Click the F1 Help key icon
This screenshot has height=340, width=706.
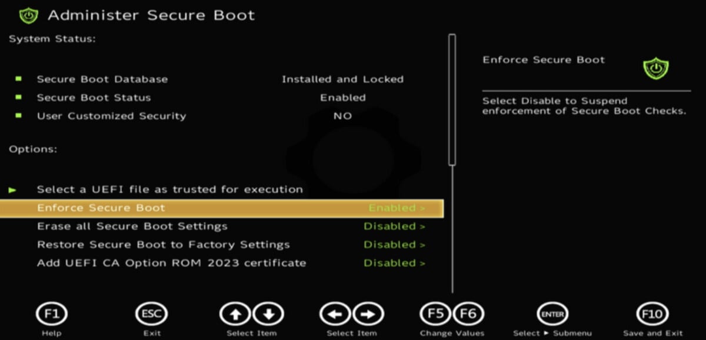[x=52, y=314]
